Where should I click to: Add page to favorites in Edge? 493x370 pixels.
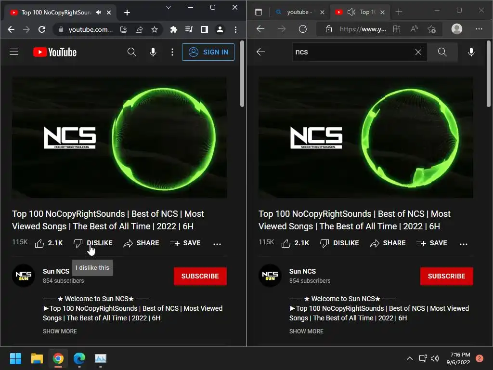point(431,29)
